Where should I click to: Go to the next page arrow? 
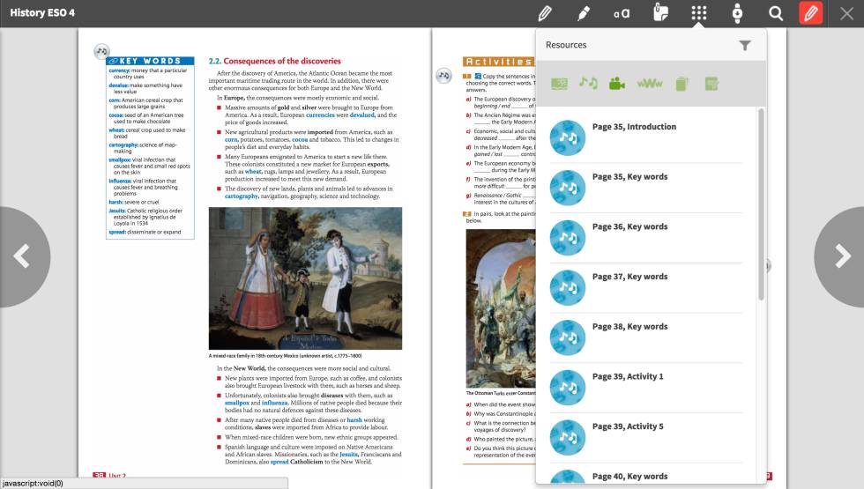[841, 256]
